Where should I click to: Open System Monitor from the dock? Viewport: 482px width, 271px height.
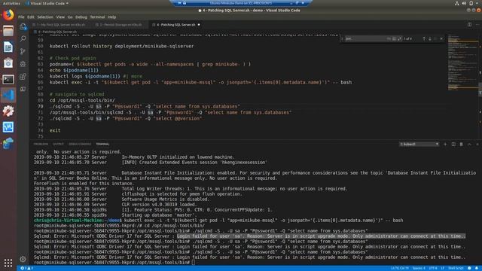[8, 127]
